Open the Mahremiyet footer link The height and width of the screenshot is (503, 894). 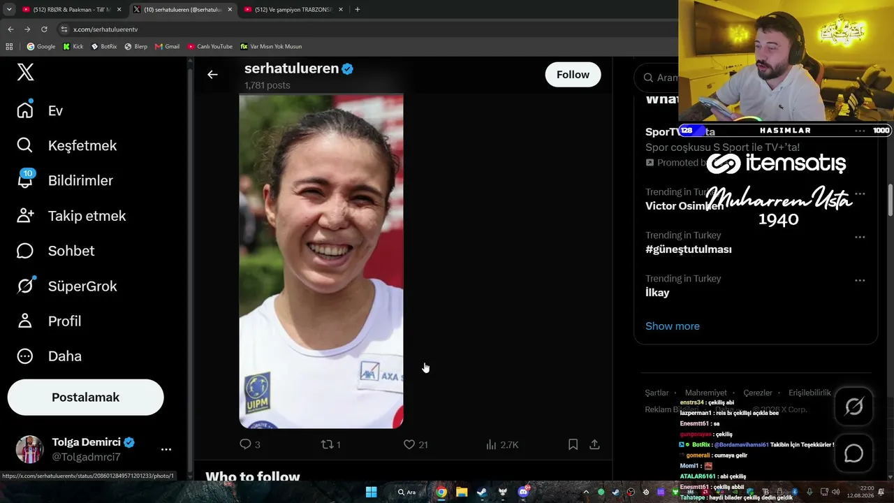point(706,393)
